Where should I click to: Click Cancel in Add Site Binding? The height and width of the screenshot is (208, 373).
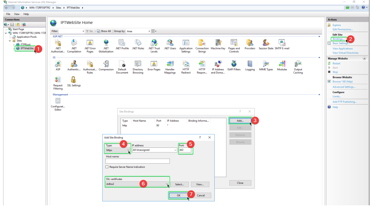coord(201,195)
